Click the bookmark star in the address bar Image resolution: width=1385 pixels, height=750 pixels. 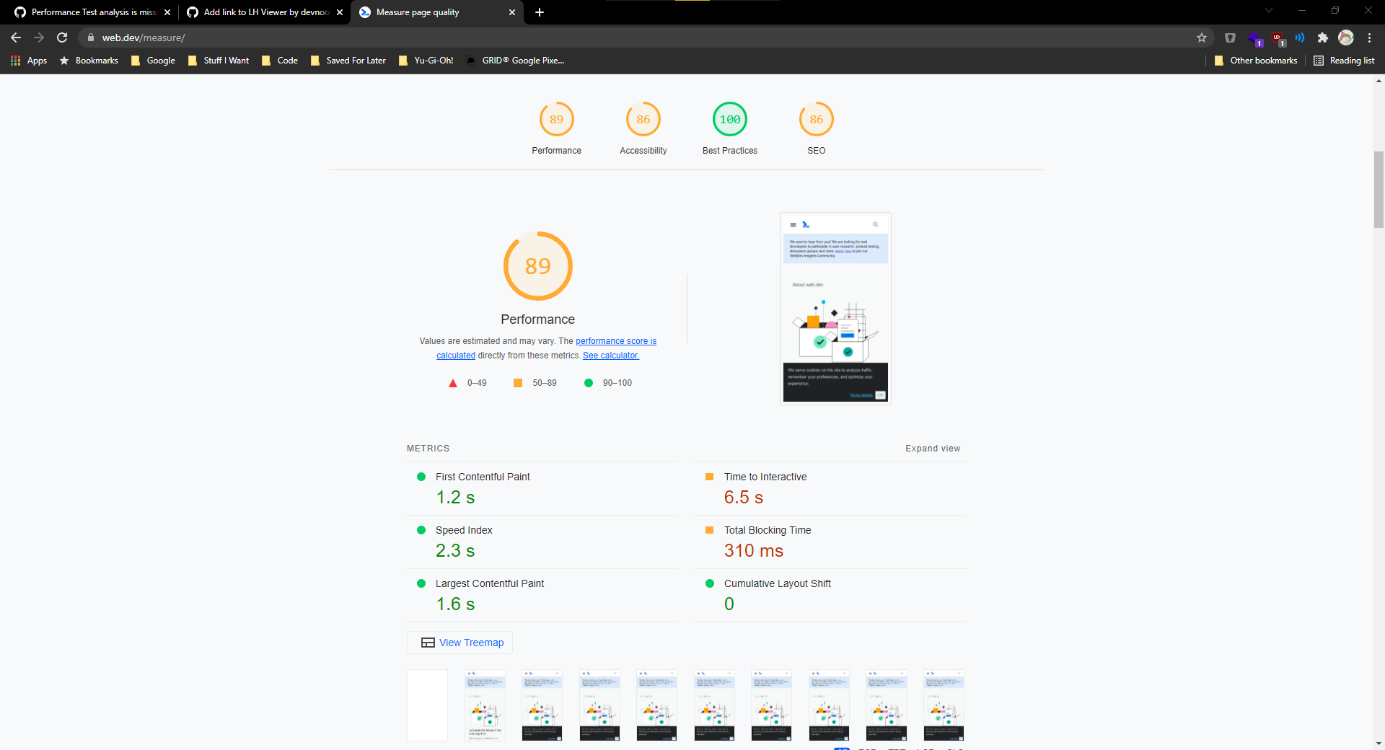pos(1202,37)
